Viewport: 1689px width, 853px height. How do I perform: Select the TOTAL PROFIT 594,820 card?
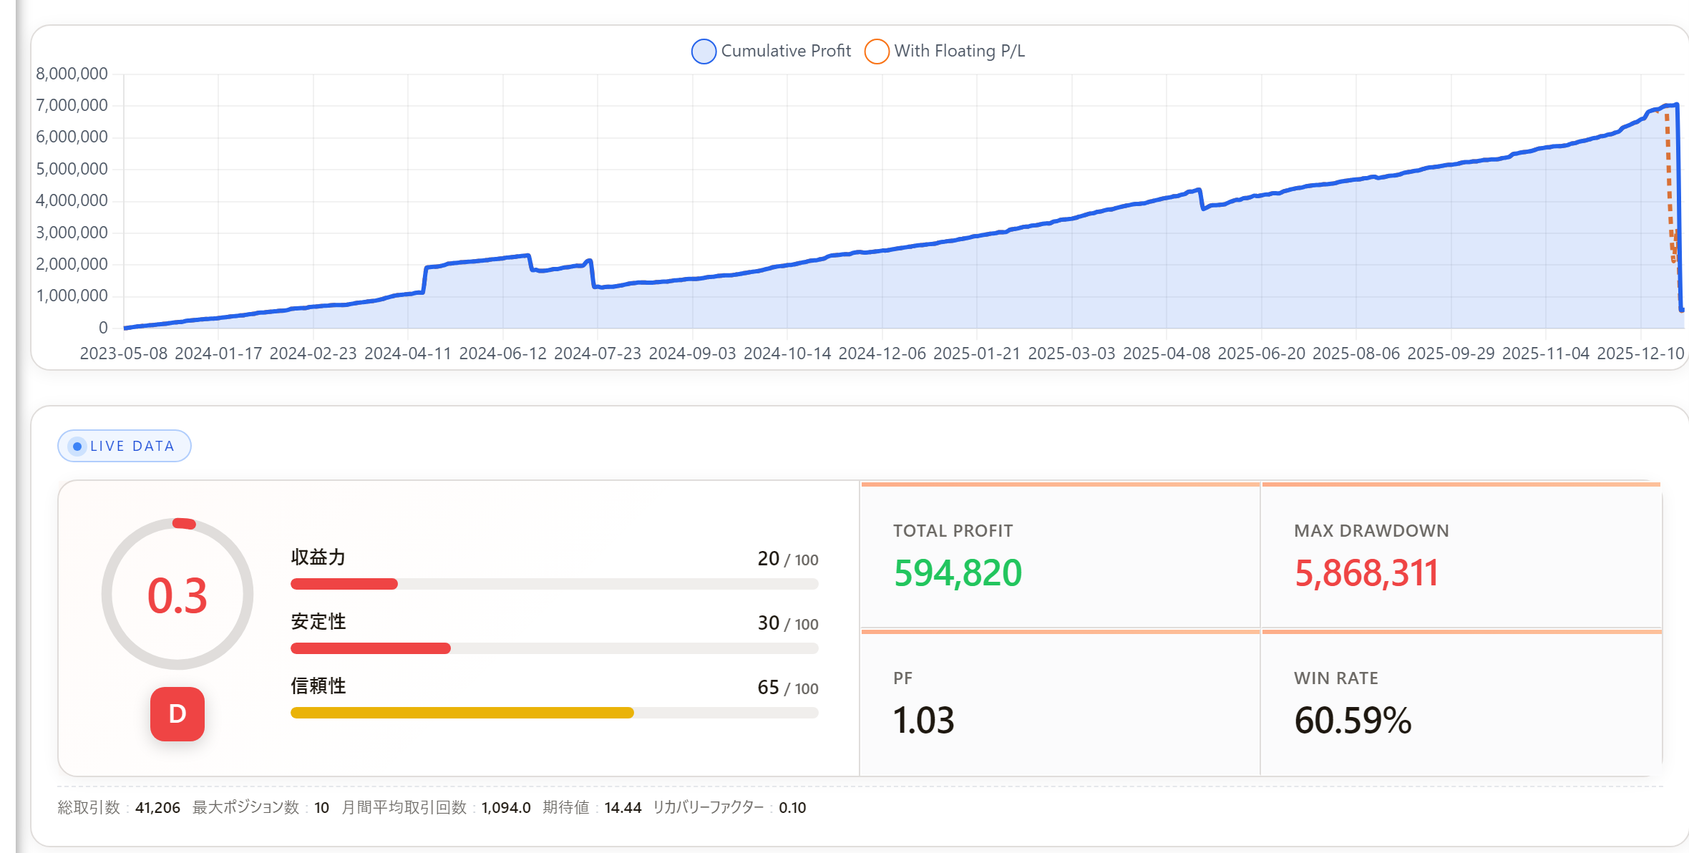pos(1060,555)
